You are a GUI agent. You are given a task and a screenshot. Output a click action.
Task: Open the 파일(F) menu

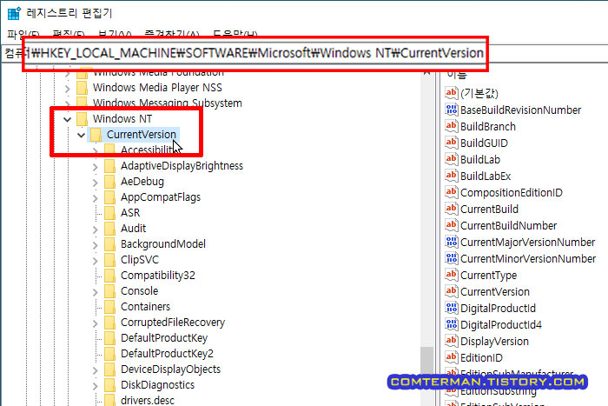(x=23, y=35)
